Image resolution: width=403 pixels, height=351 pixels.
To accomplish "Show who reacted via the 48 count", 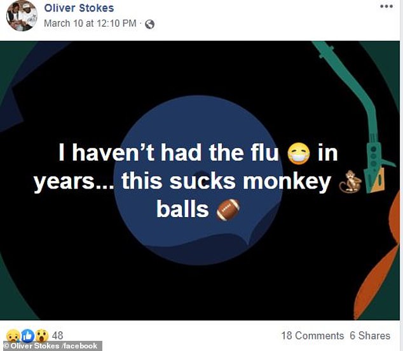I will [x=57, y=335].
